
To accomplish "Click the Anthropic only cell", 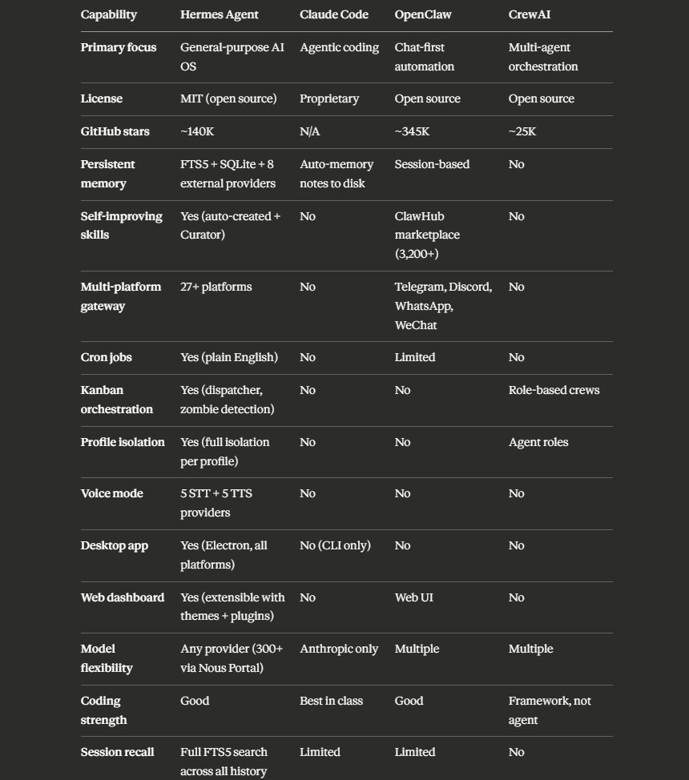I will pos(339,649).
